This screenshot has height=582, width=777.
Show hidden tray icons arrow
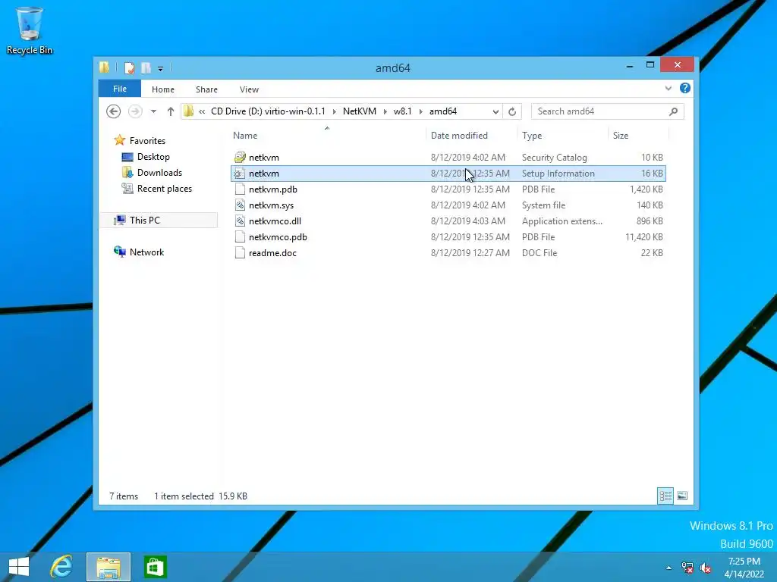tap(669, 568)
